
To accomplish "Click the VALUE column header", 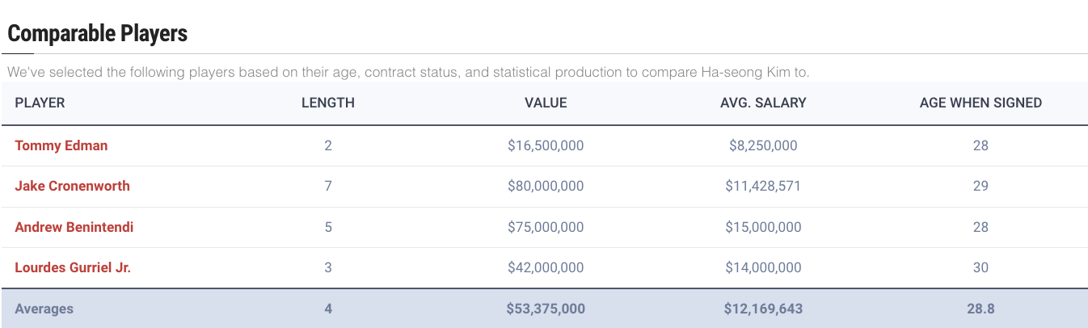I will tap(546, 103).
